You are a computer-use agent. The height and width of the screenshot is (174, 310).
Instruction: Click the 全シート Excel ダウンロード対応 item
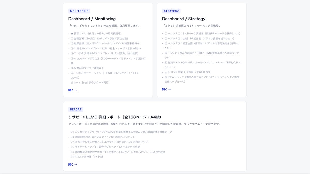pyautogui.click(x=90, y=83)
